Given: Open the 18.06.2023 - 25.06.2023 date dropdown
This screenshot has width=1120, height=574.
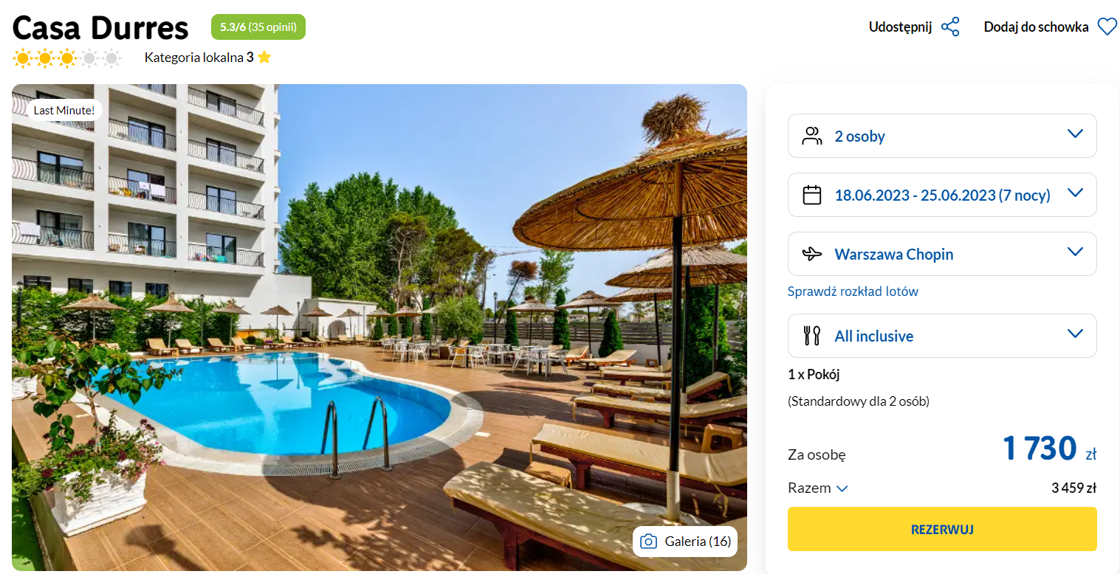Looking at the screenshot, I should point(942,195).
